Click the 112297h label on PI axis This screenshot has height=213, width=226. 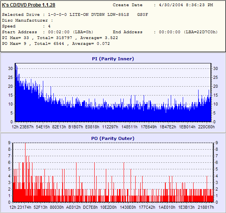pyautogui.click(x=110, y=127)
